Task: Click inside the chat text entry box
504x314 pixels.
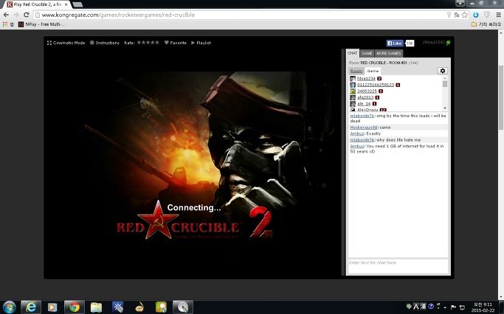Action: click(x=398, y=266)
